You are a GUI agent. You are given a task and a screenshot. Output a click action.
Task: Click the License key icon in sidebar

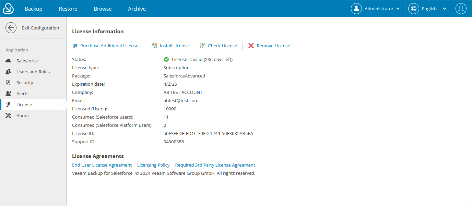(9, 105)
